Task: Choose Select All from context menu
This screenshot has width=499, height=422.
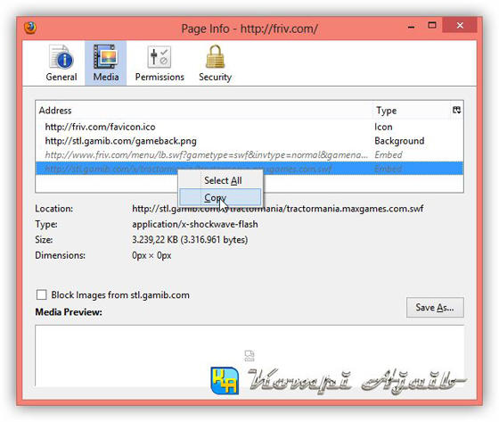Action: click(x=220, y=180)
